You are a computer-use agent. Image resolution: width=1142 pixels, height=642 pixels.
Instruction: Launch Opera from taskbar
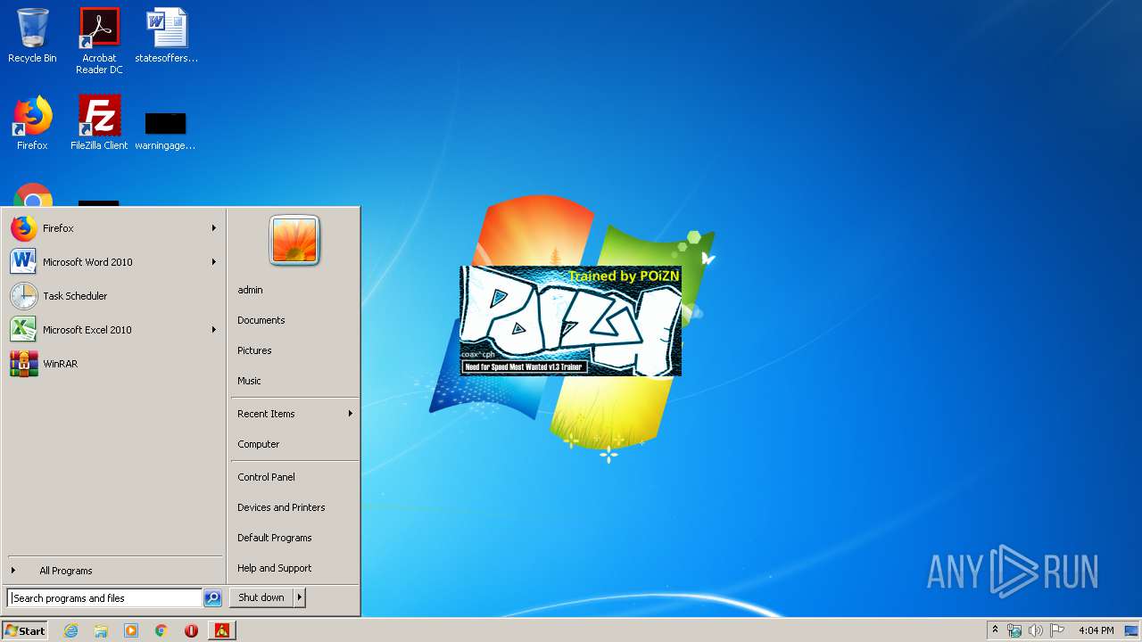point(191,630)
